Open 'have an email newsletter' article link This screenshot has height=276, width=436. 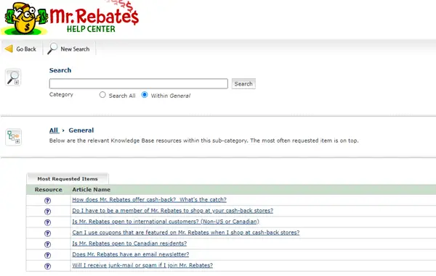131,254
